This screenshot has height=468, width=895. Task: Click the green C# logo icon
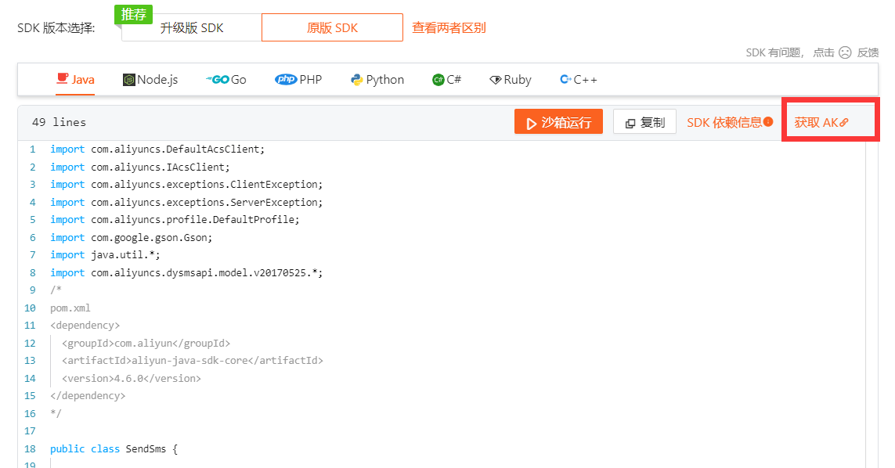[x=438, y=80]
